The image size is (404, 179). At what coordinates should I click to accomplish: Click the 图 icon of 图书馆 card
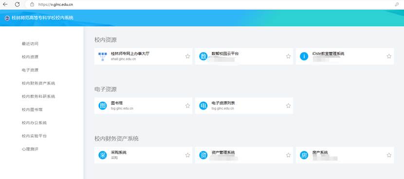tap(103, 106)
